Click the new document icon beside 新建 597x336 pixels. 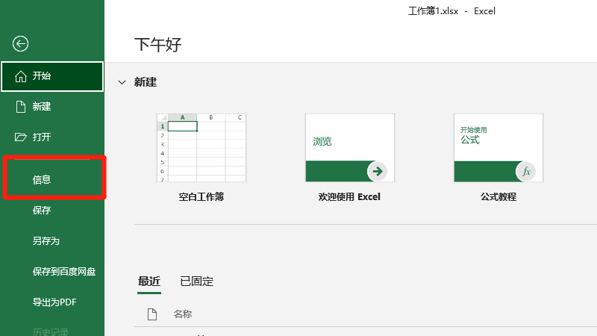(21, 107)
